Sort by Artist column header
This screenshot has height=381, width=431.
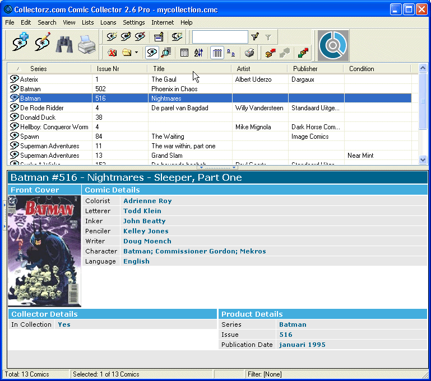259,69
